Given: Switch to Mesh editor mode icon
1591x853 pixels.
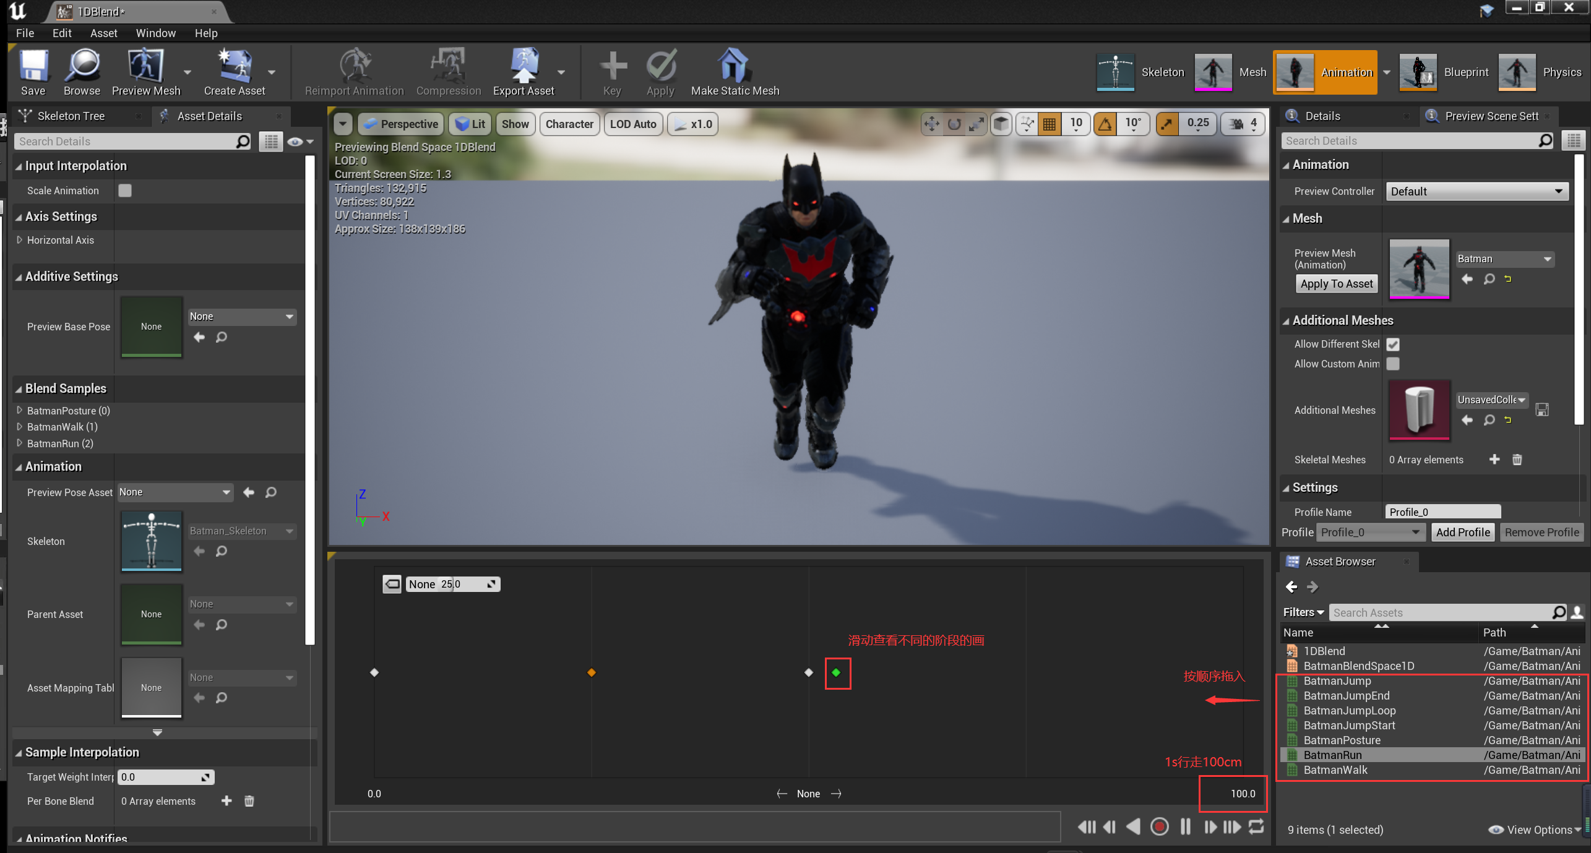Looking at the screenshot, I should pyautogui.click(x=1213, y=72).
